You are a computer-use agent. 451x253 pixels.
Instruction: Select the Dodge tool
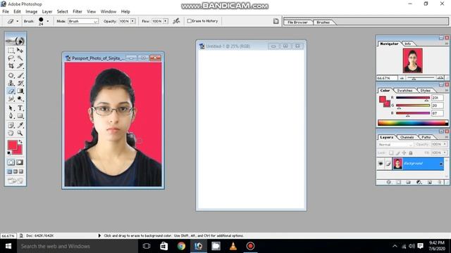coord(20,99)
